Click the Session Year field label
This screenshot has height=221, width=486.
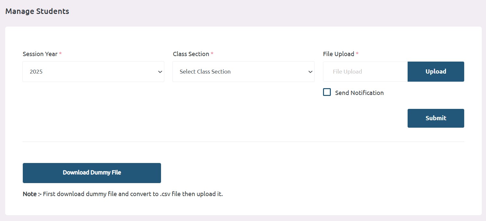40,54
